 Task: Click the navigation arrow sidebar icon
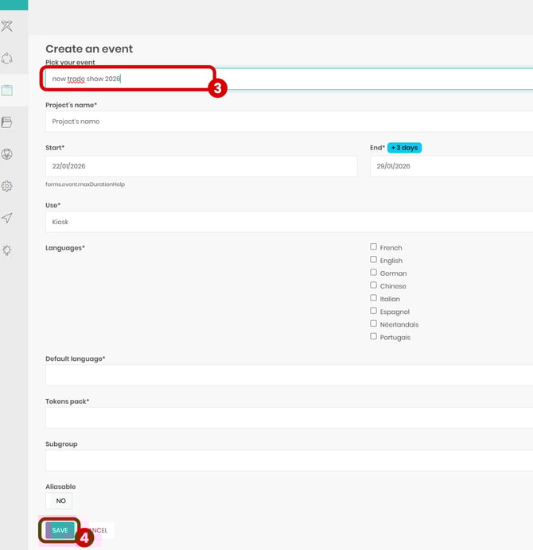pos(7,218)
